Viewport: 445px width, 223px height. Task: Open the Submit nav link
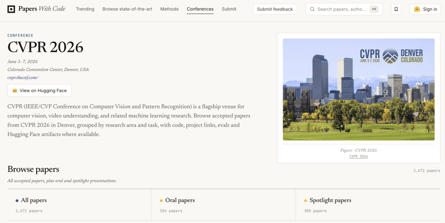click(229, 9)
